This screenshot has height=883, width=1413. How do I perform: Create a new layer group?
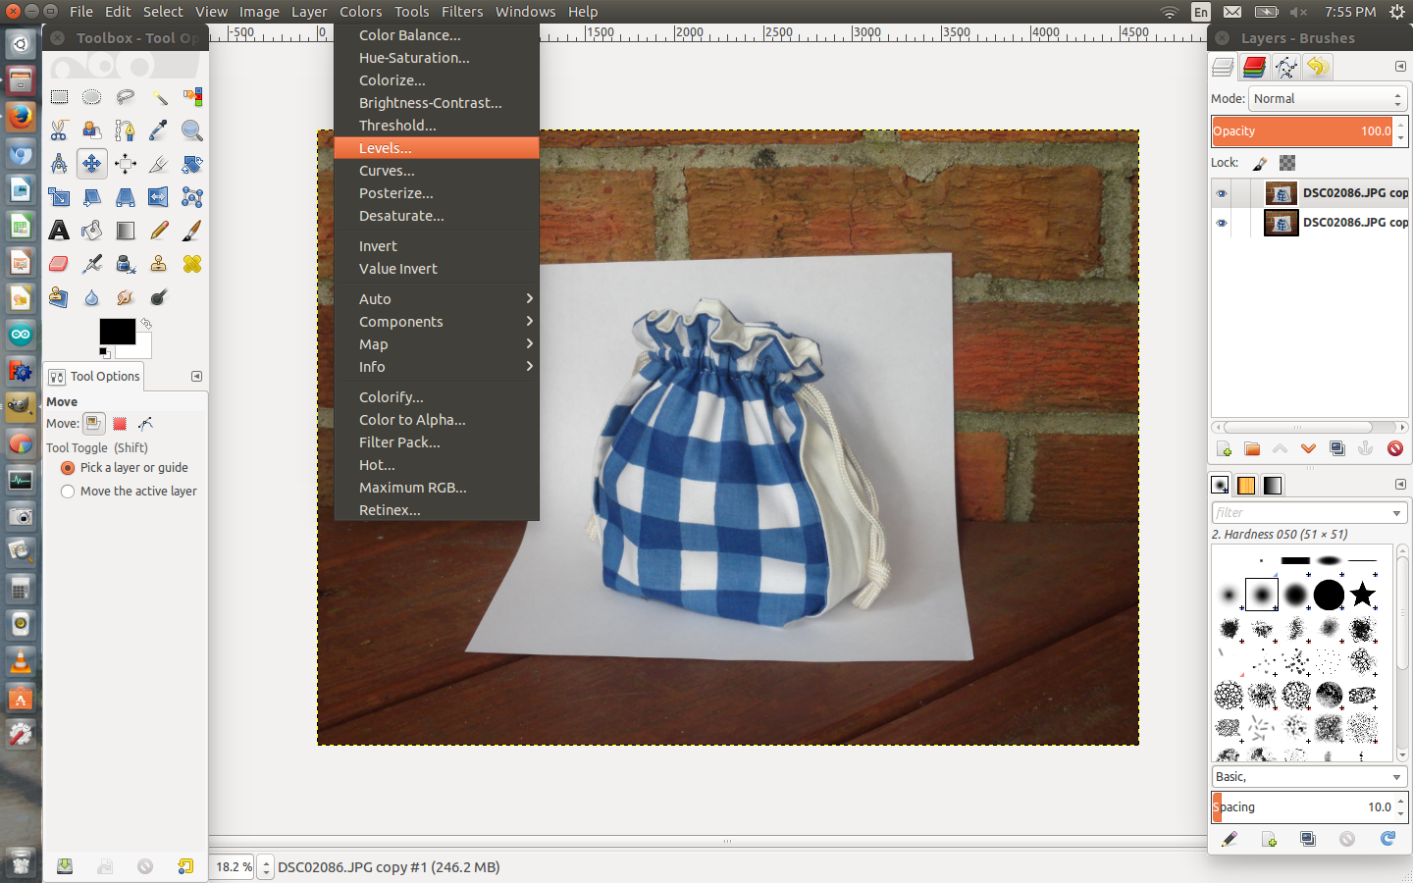[1252, 449]
